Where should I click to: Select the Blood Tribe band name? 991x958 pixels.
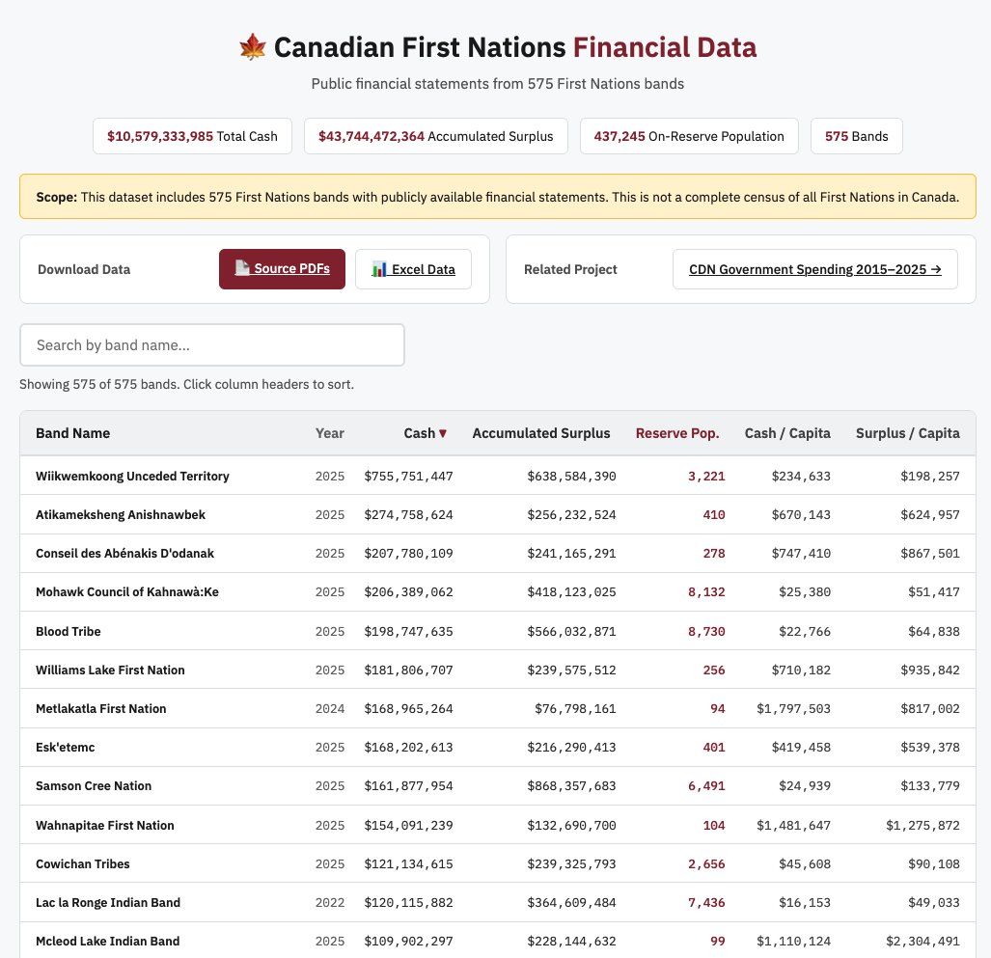69,631
